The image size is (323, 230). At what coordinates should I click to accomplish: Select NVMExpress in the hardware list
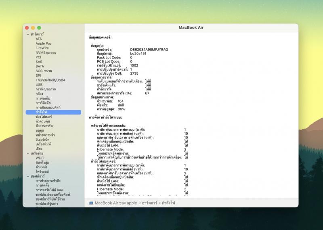pyautogui.click(x=46, y=52)
